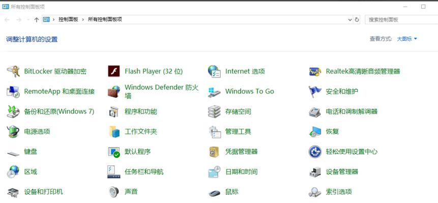Expand the chevron before 控制面板 in address bar

coord(53,19)
